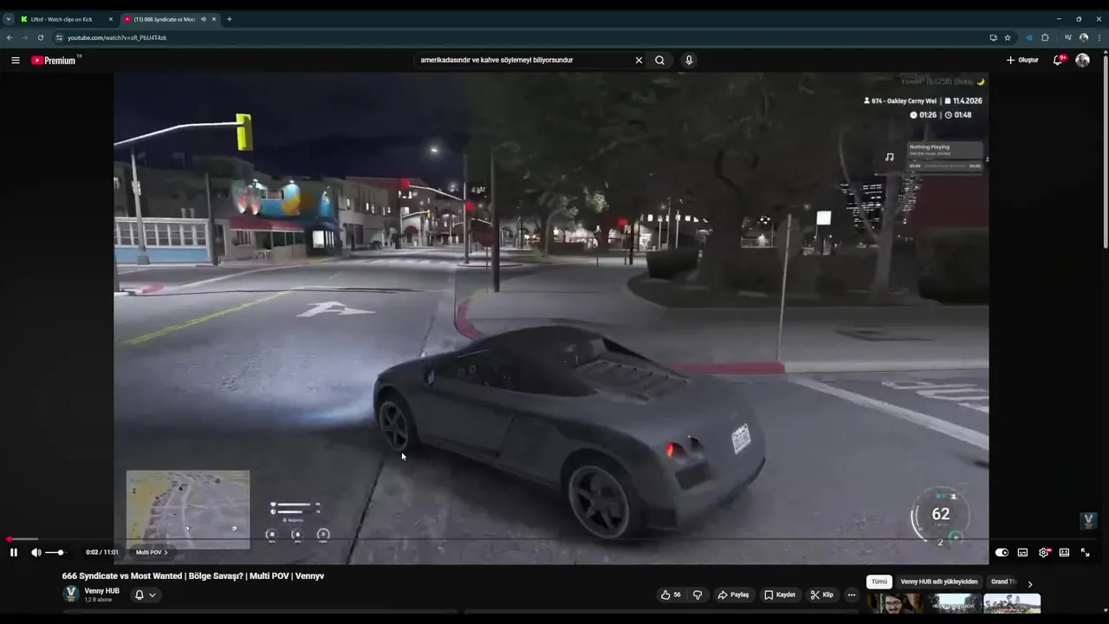Image resolution: width=1109 pixels, height=624 pixels.
Task: Click the video title text
Action: click(193, 575)
